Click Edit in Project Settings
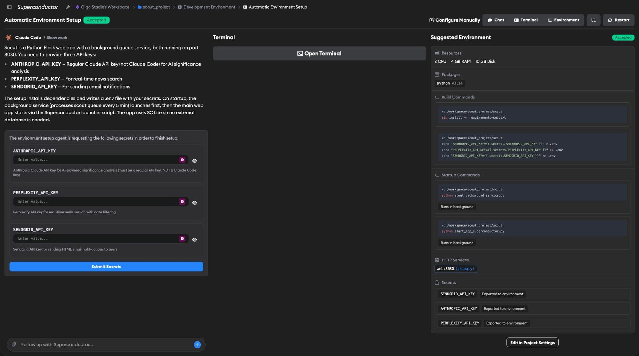This screenshot has height=356, width=639. tap(532, 343)
